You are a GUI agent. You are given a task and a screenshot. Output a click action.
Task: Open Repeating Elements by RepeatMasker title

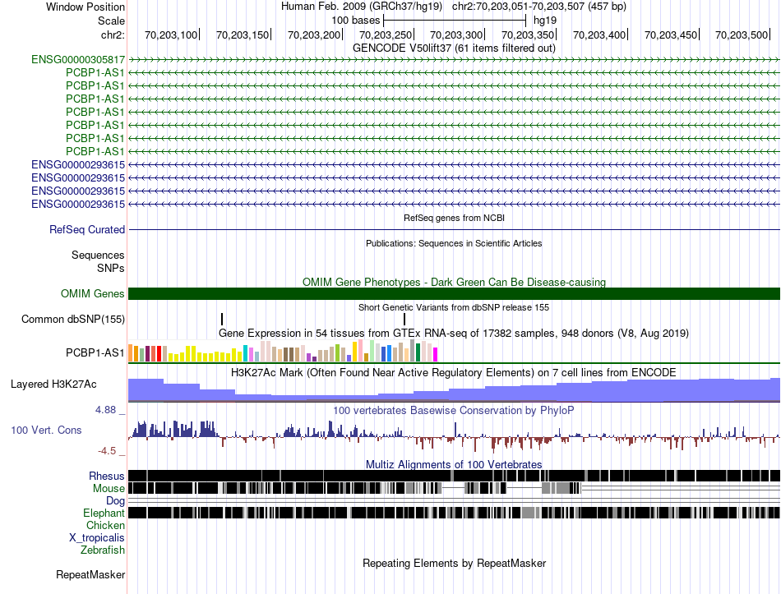pos(455,563)
